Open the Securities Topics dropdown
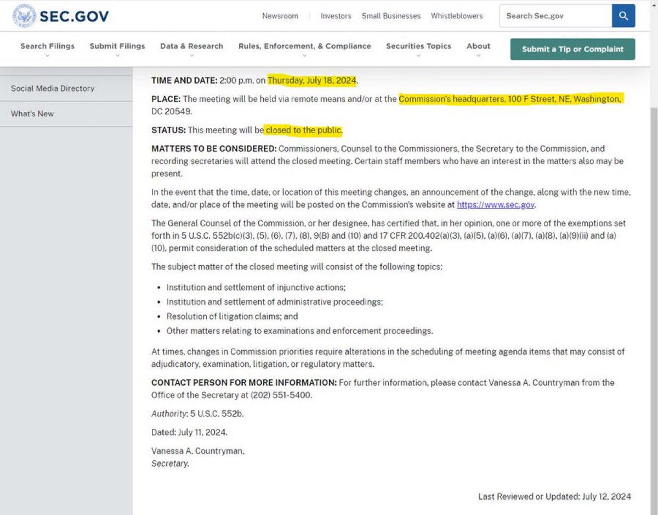658x515 pixels. click(x=418, y=46)
